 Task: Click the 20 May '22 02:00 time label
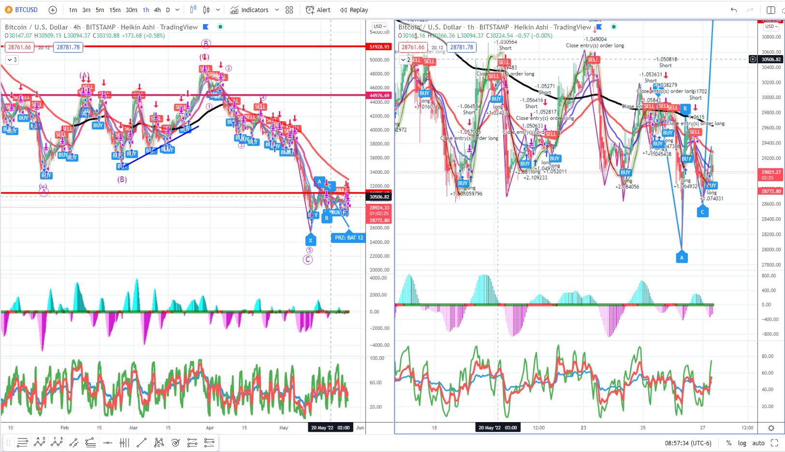tap(330, 427)
